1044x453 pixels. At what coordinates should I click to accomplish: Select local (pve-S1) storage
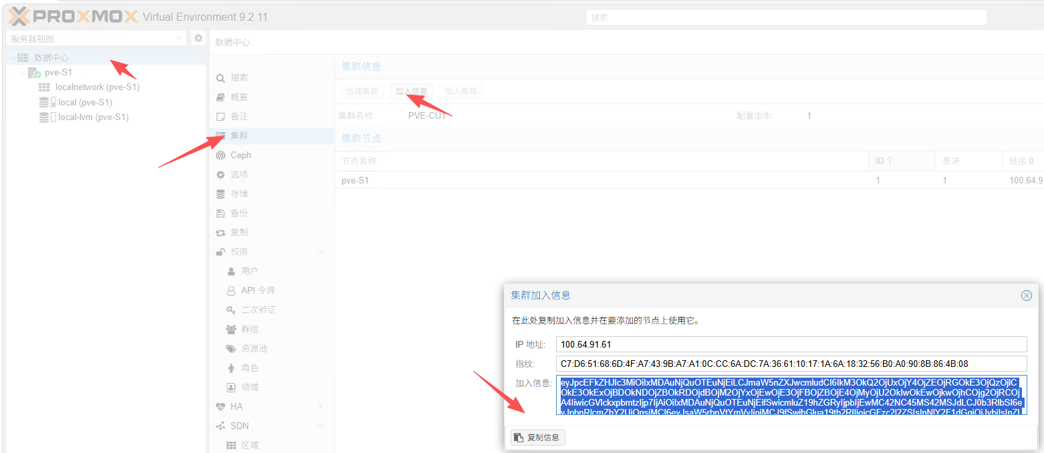click(85, 102)
